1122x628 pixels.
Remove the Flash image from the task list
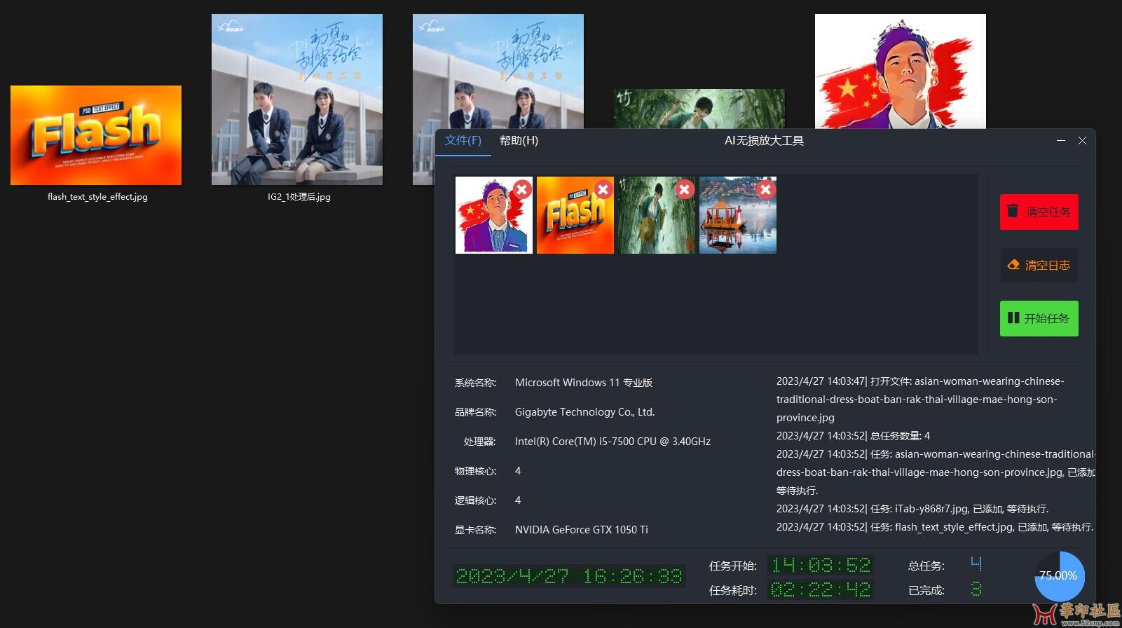(603, 189)
